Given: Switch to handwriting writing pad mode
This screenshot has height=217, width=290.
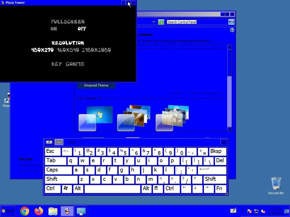Looking at the screenshot, I should pos(49,142).
